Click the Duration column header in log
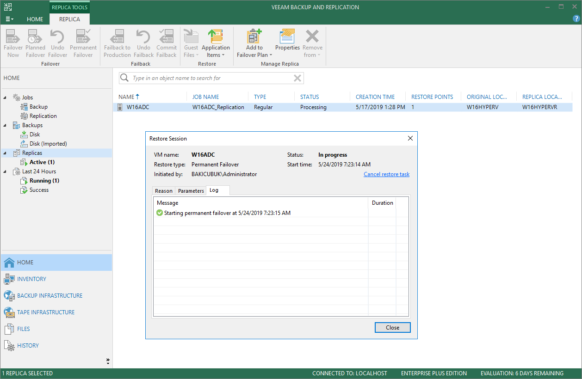The height and width of the screenshot is (379, 582). pyautogui.click(x=383, y=203)
